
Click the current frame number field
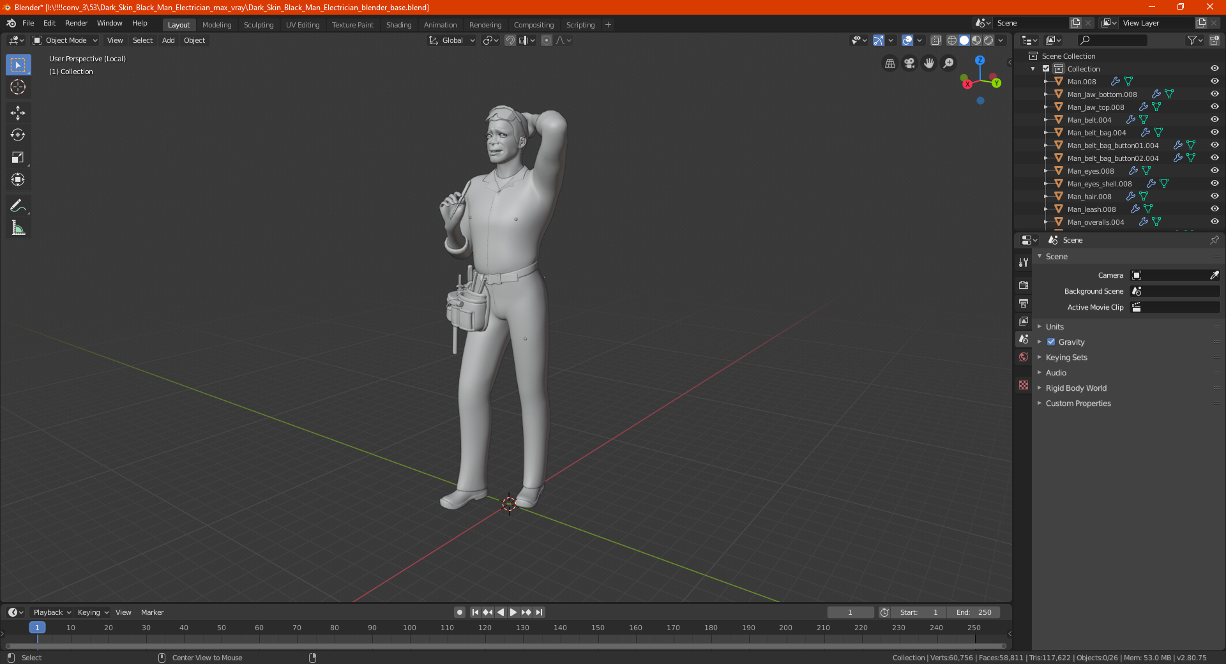point(850,612)
